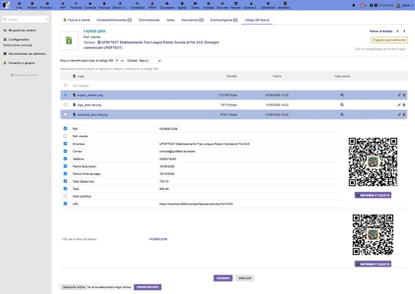
Task: Click the ANULAR button
Action: tap(245, 278)
